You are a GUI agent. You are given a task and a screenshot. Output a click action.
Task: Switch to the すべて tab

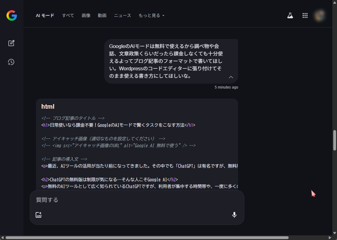[68, 15]
